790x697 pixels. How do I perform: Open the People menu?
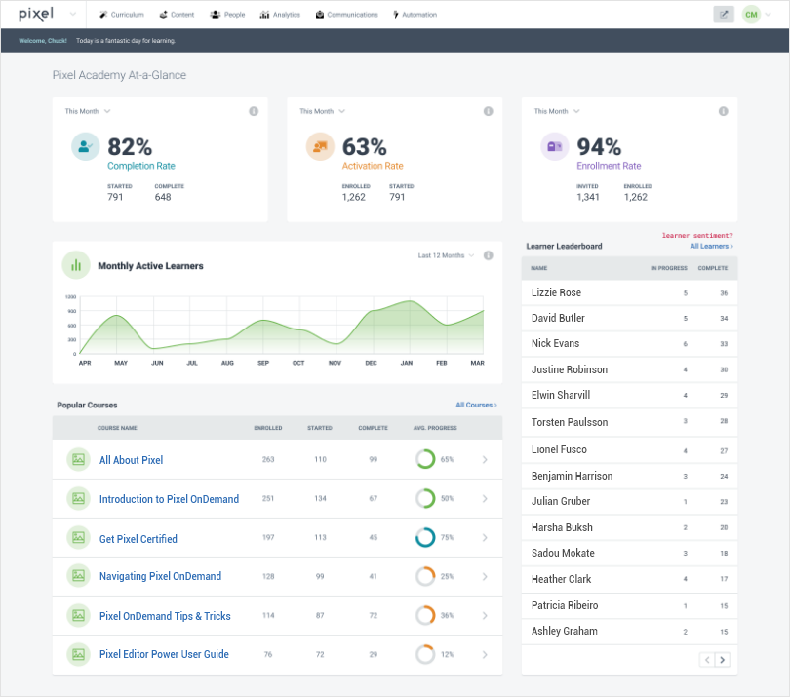tap(227, 15)
